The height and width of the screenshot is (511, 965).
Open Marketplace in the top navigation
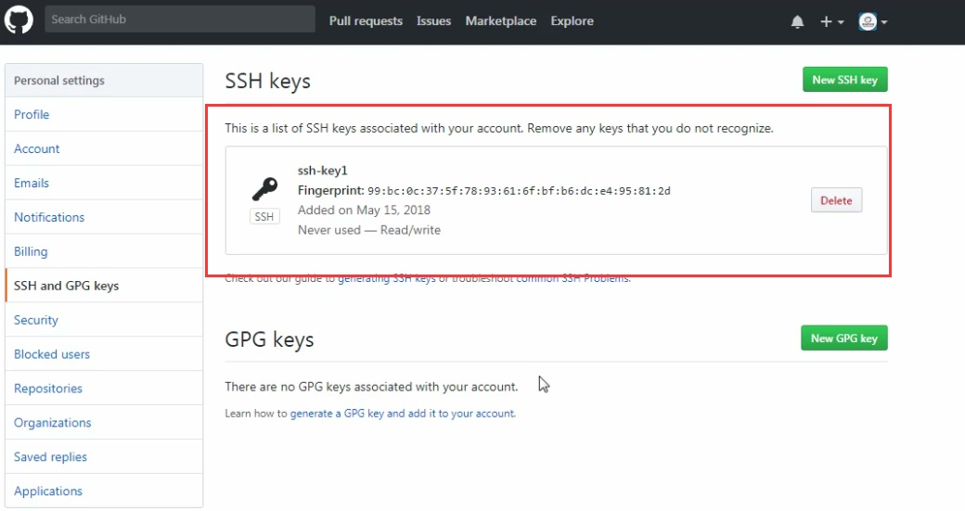click(500, 21)
